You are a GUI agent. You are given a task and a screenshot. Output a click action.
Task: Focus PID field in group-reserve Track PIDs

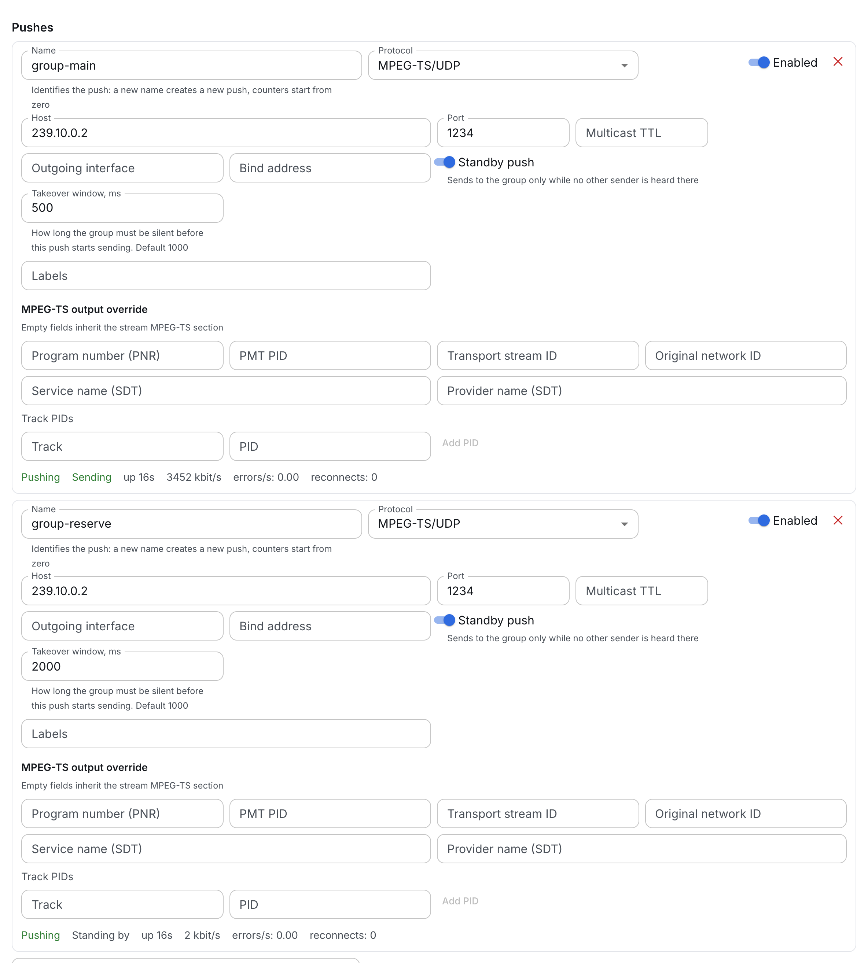[330, 904]
